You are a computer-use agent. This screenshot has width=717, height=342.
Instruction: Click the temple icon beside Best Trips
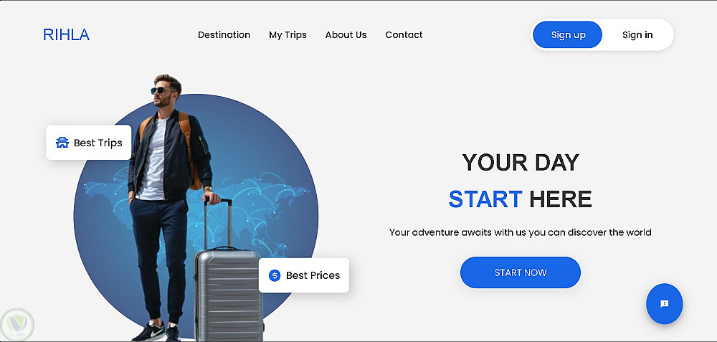click(x=62, y=143)
